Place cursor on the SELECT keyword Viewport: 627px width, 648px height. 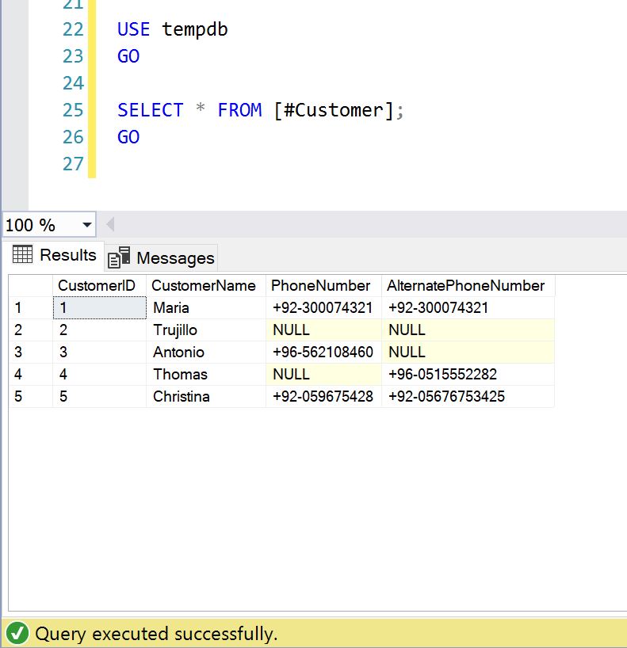(150, 110)
